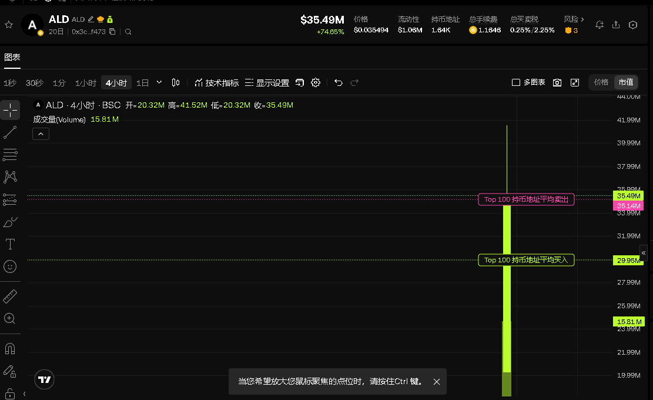The width and height of the screenshot is (653, 400).
Task: Toggle magnet mode for drawings
Action: point(10,349)
